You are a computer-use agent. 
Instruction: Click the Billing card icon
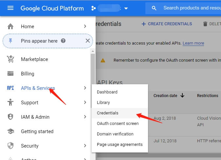click(x=10, y=74)
